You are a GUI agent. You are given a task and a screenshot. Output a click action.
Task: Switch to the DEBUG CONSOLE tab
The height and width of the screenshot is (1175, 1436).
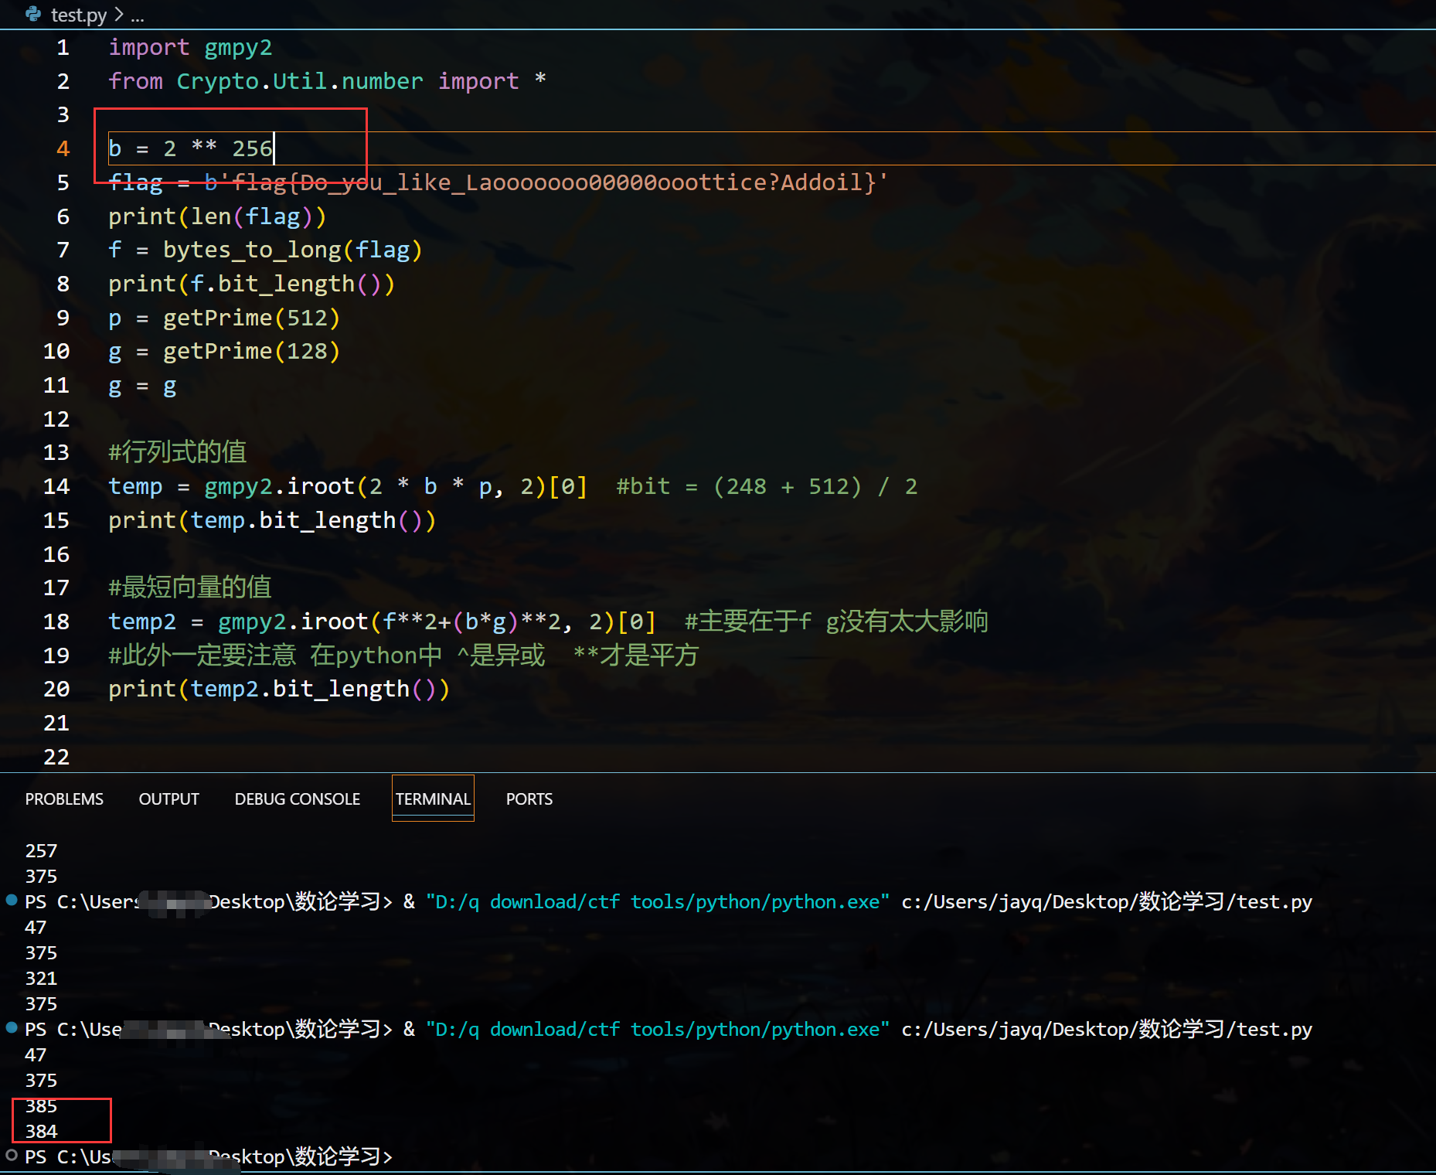(x=298, y=799)
